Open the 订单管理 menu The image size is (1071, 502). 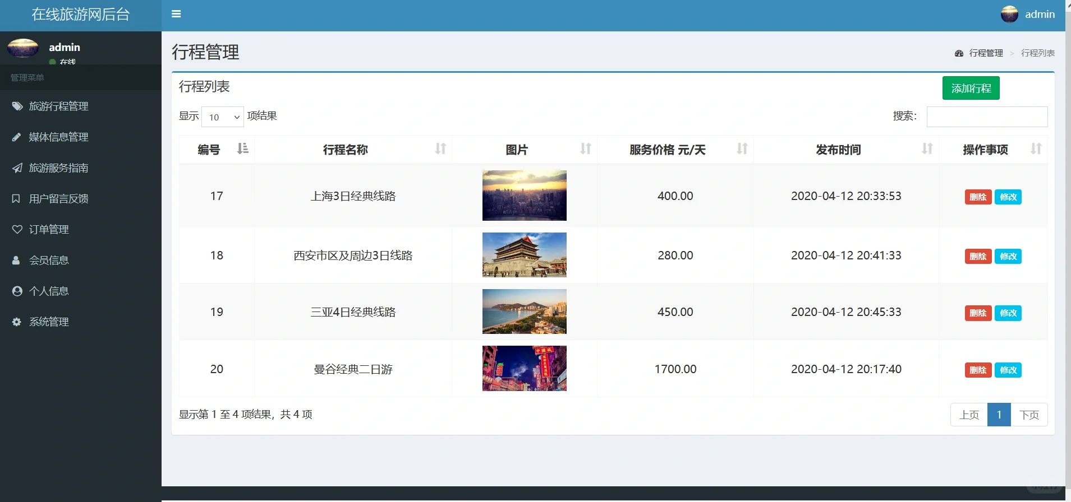[x=81, y=229]
